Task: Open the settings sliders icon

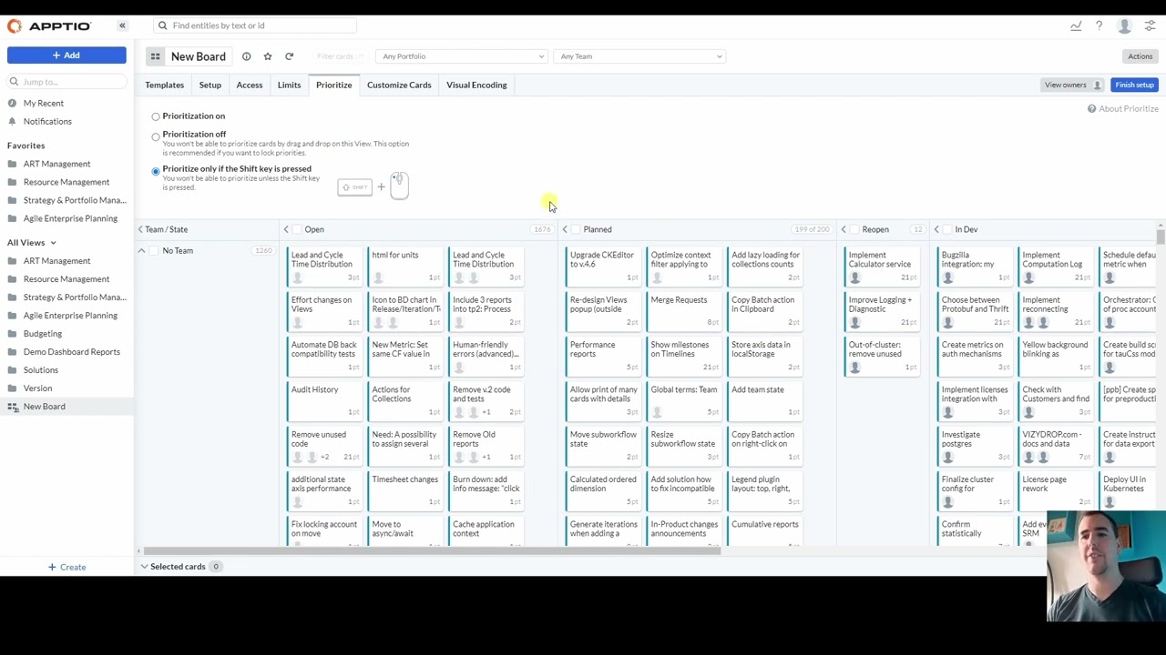Action: click(x=1150, y=25)
